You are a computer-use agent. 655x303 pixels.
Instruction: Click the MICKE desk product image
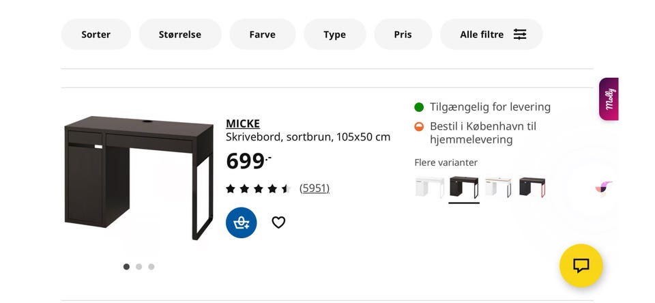pos(139,177)
